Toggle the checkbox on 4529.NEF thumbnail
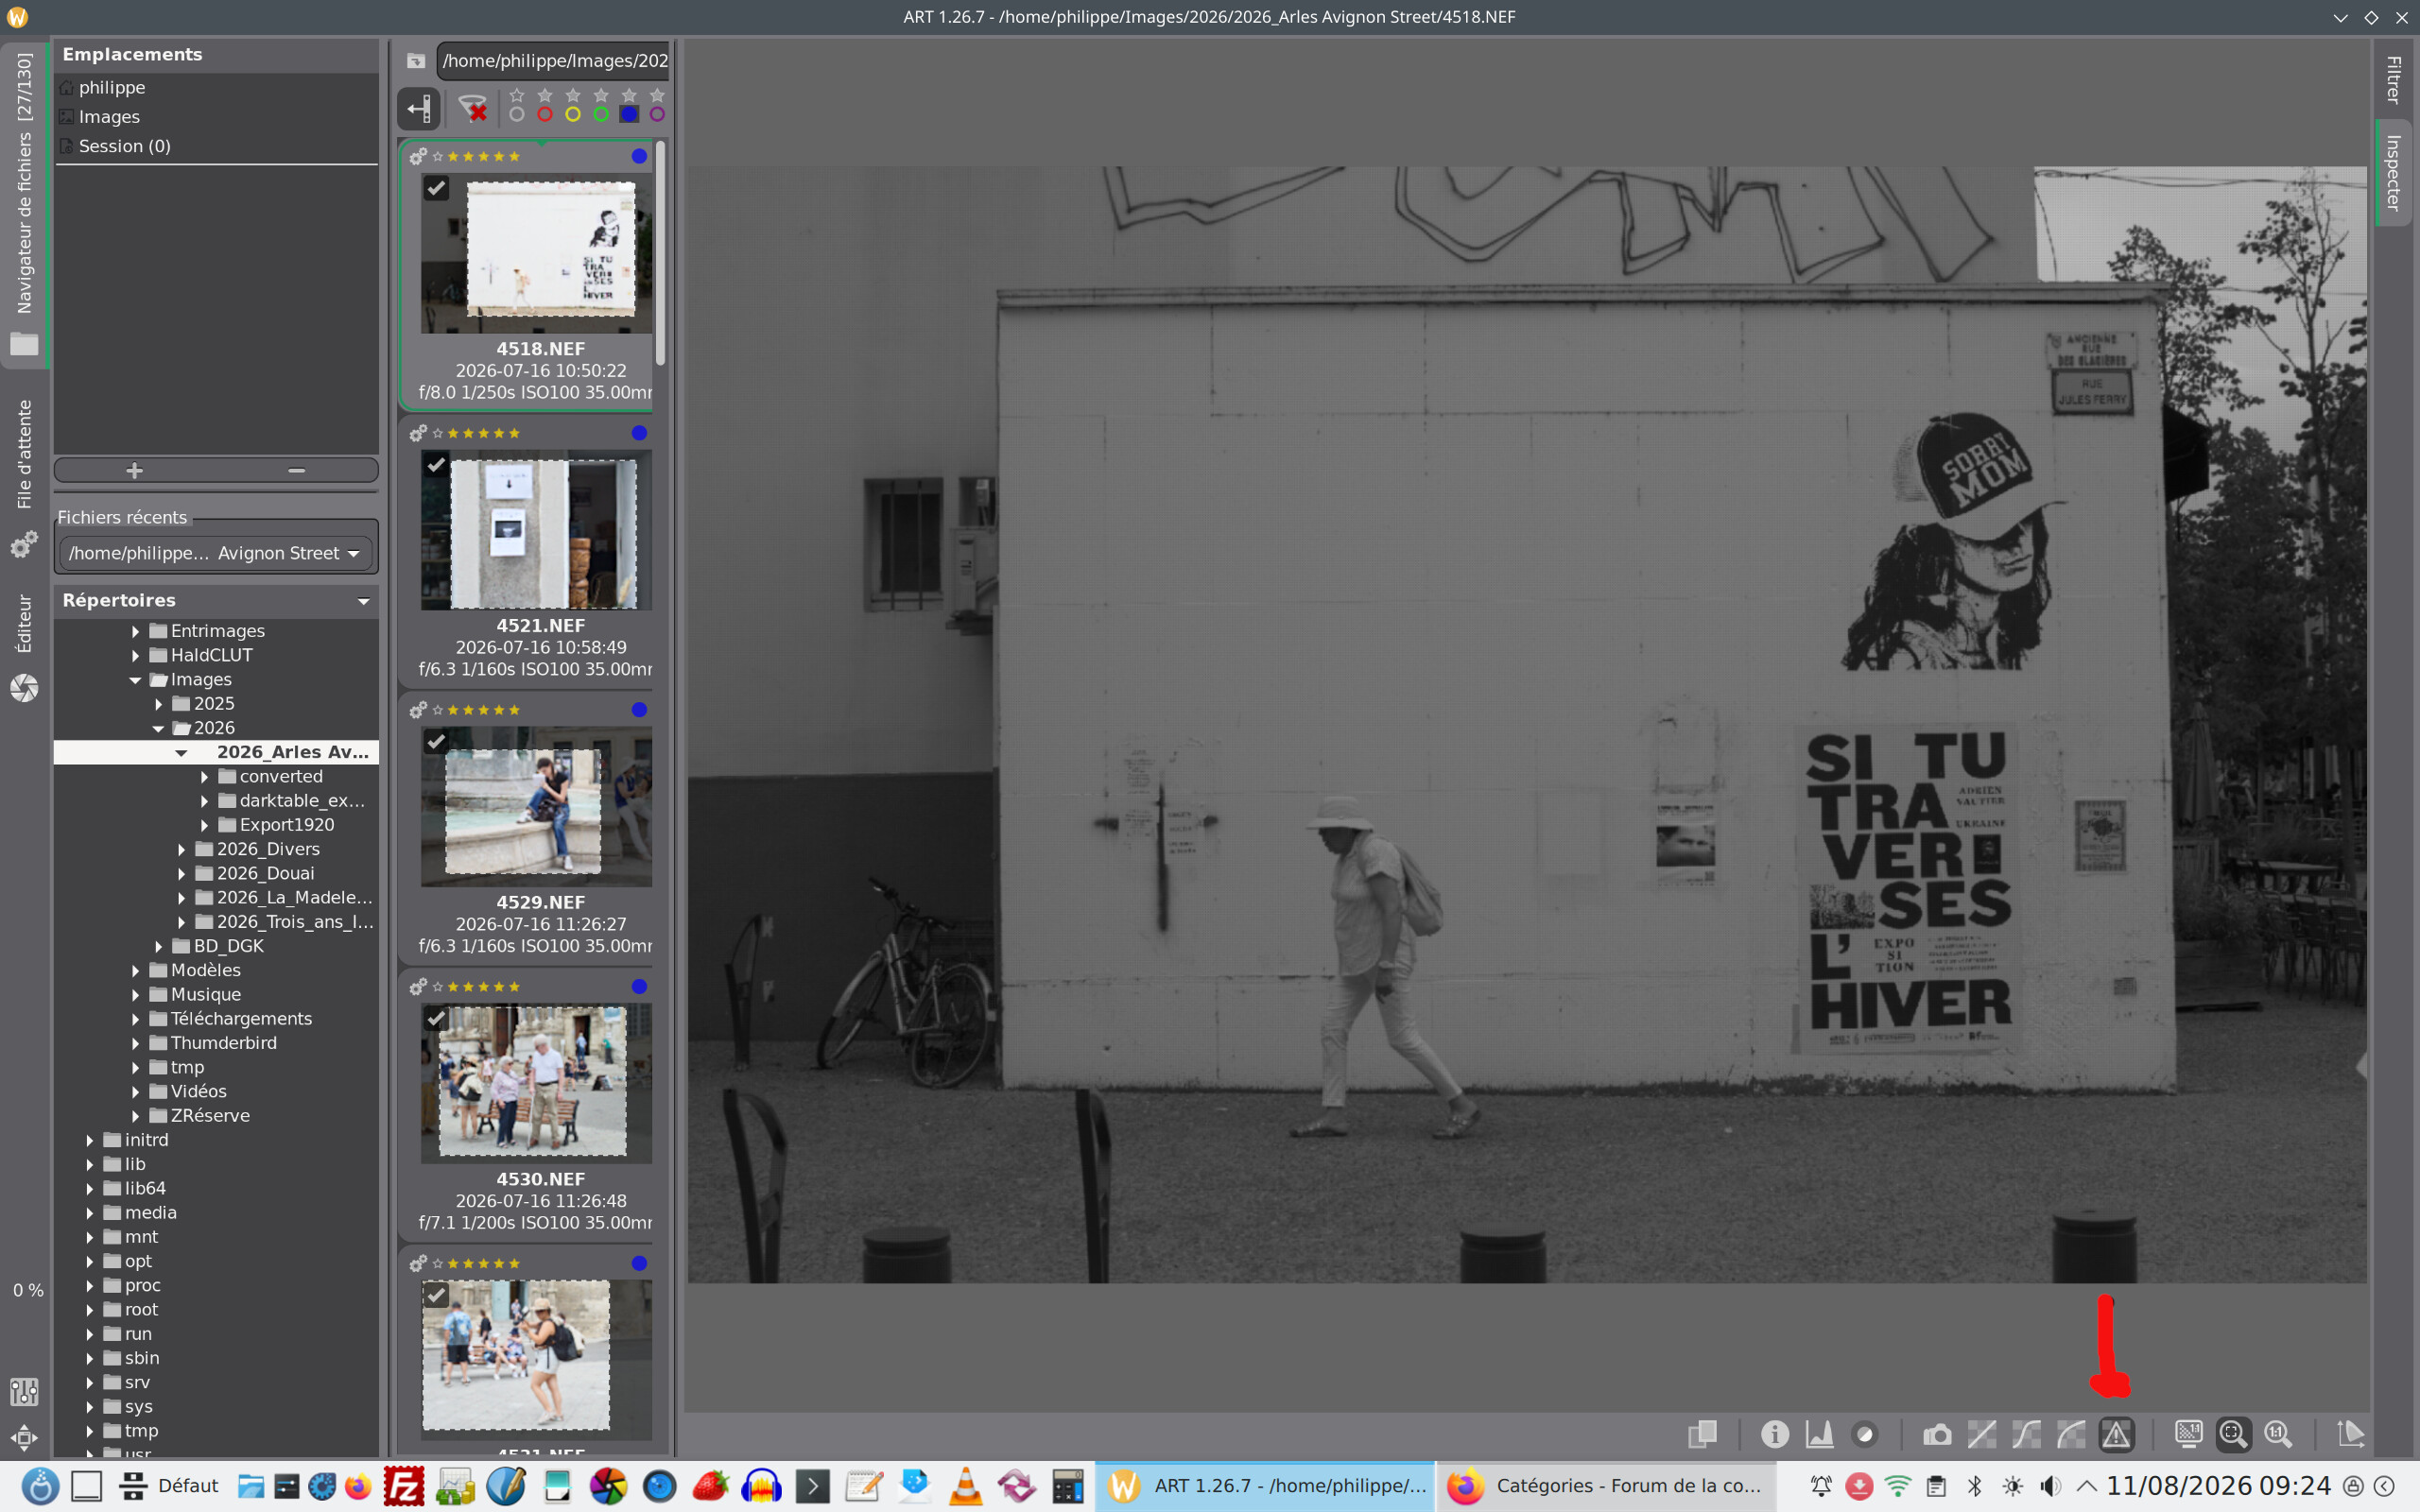 436,741
